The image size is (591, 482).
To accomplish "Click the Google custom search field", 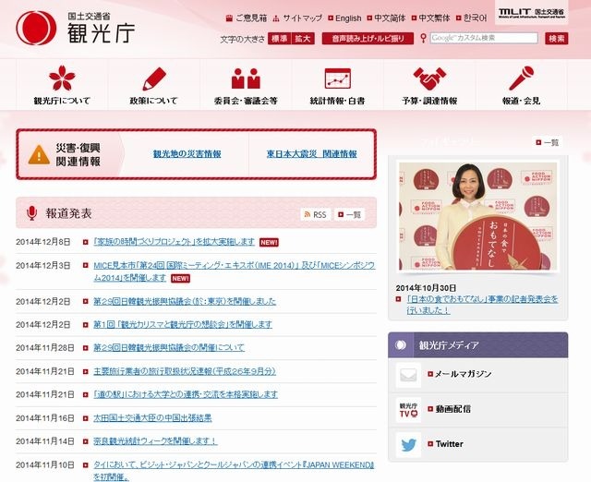I will click(484, 38).
